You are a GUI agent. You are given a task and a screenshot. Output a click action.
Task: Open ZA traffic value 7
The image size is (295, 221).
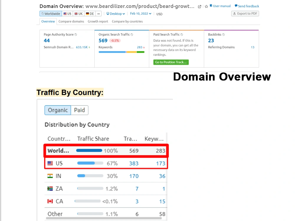[137, 189]
